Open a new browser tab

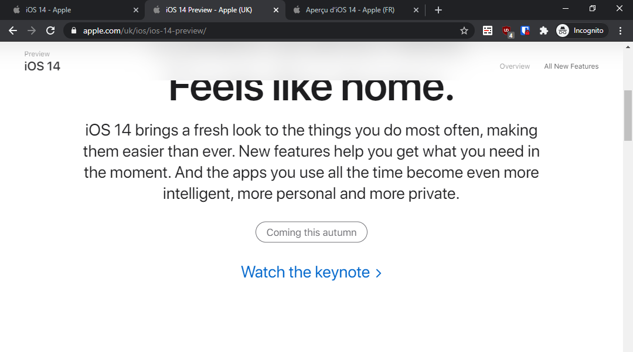point(438,10)
